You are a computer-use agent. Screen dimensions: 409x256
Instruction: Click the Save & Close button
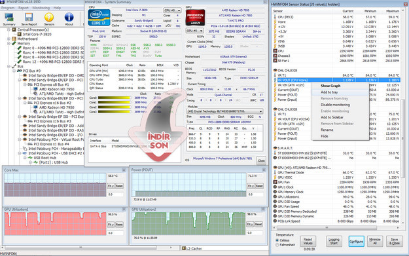tap(395, 241)
